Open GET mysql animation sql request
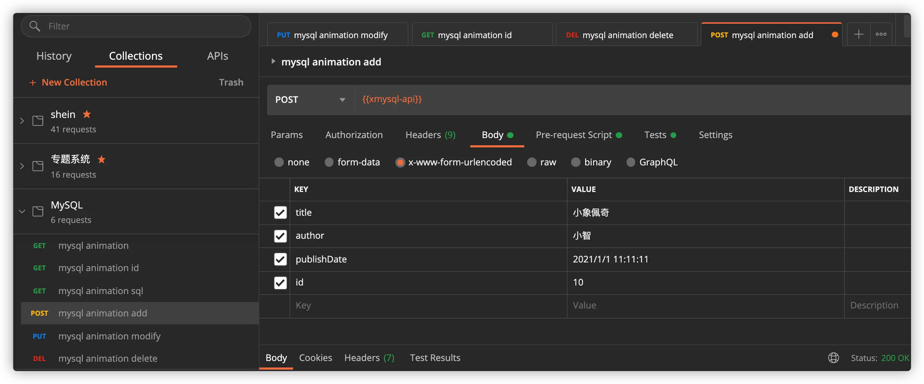Screen dimensions: 924x384 pos(140,291)
